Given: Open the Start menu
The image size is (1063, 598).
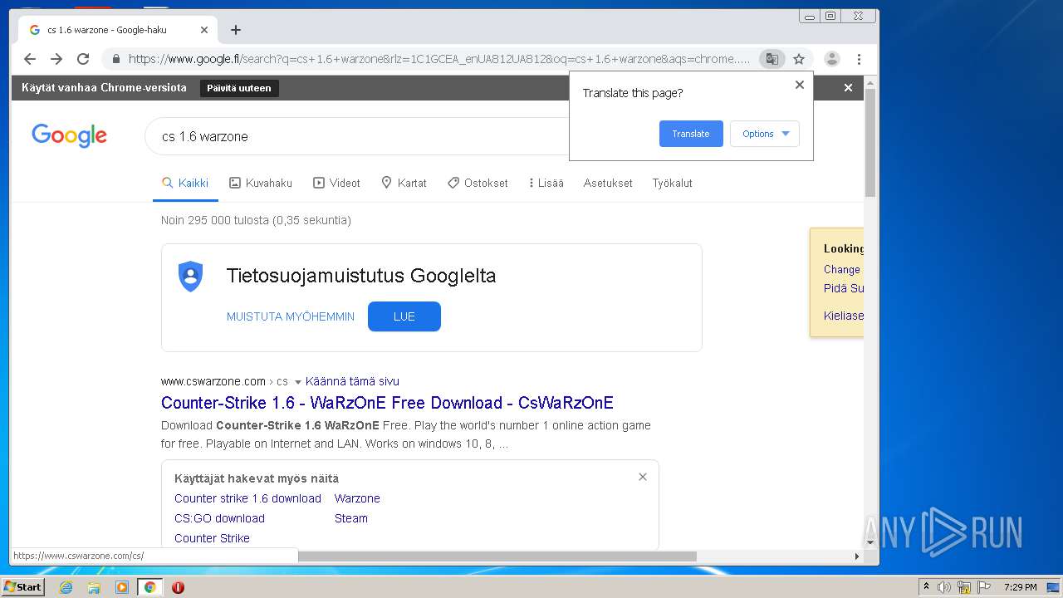Looking at the screenshot, I should point(22,587).
